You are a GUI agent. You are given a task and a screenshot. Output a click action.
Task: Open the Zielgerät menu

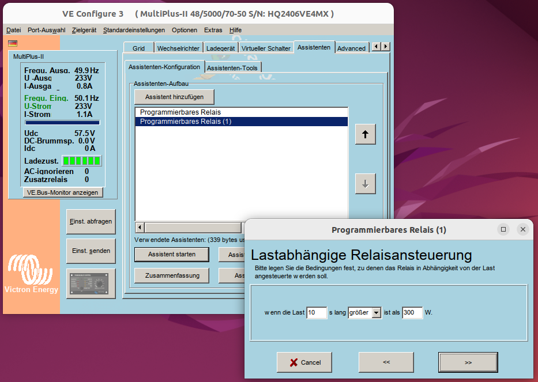84,30
